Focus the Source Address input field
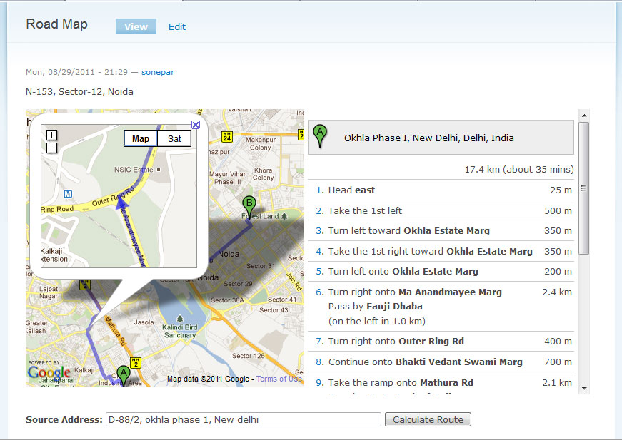 (x=244, y=419)
